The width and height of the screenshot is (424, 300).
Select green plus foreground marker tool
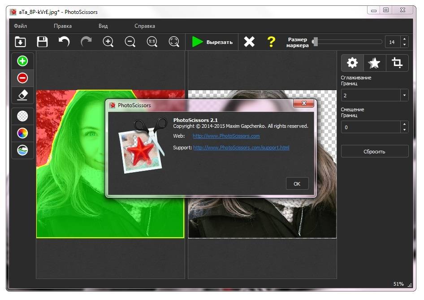coord(22,61)
